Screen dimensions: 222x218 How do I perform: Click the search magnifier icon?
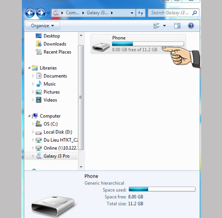tap(195, 13)
